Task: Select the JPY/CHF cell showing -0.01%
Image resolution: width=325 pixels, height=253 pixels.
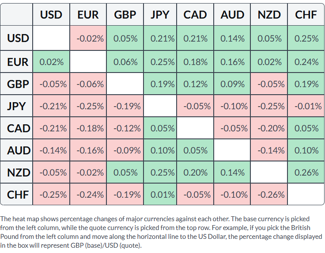Action: tap(306, 106)
